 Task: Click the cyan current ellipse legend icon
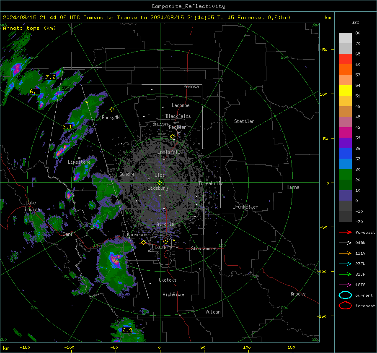pyautogui.click(x=345, y=295)
